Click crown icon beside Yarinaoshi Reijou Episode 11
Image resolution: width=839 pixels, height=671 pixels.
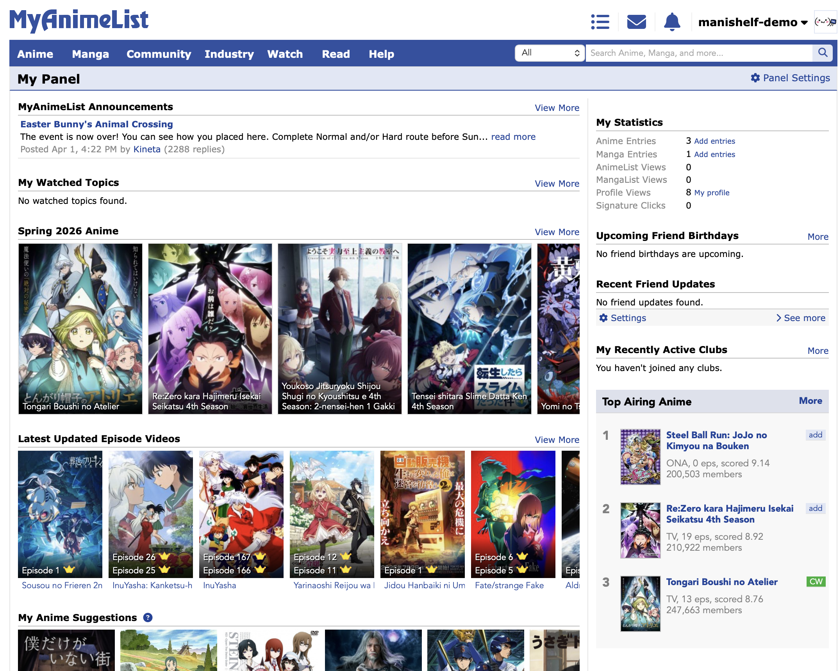point(346,569)
